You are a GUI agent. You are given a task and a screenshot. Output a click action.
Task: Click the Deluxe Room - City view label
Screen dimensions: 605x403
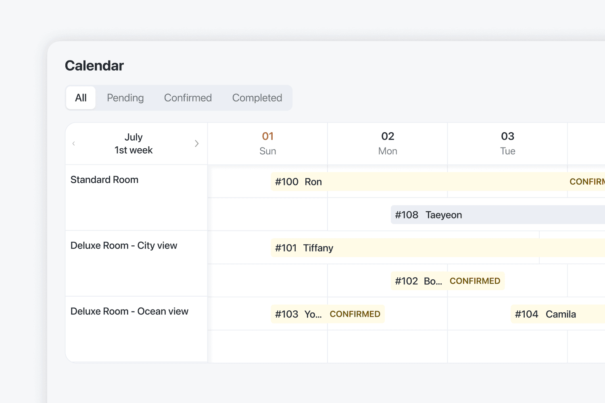(124, 245)
